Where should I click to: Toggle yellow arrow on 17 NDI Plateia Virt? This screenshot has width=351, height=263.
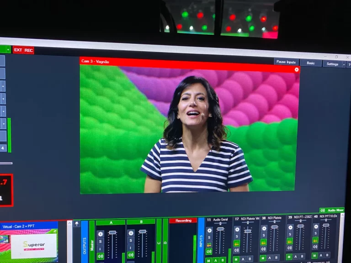(237, 243)
